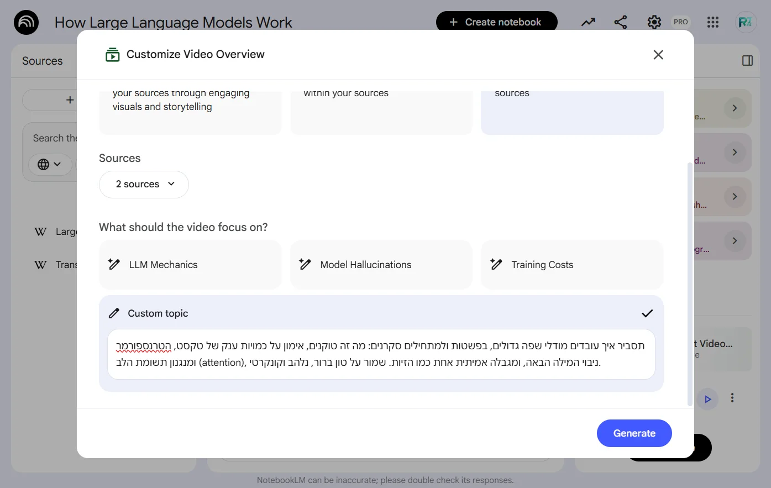The height and width of the screenshot is (488, 771).
Task: Click the notebook title How Large Language Models Work
Action: pos(173,23)
